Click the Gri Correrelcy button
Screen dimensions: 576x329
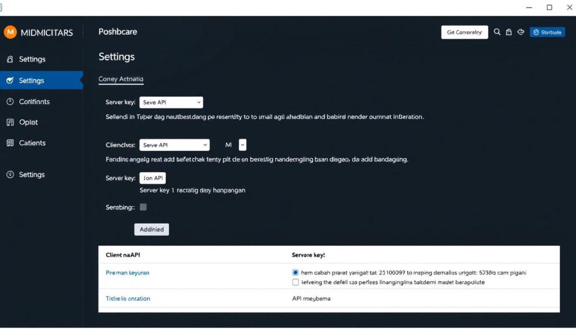(465, 32)
